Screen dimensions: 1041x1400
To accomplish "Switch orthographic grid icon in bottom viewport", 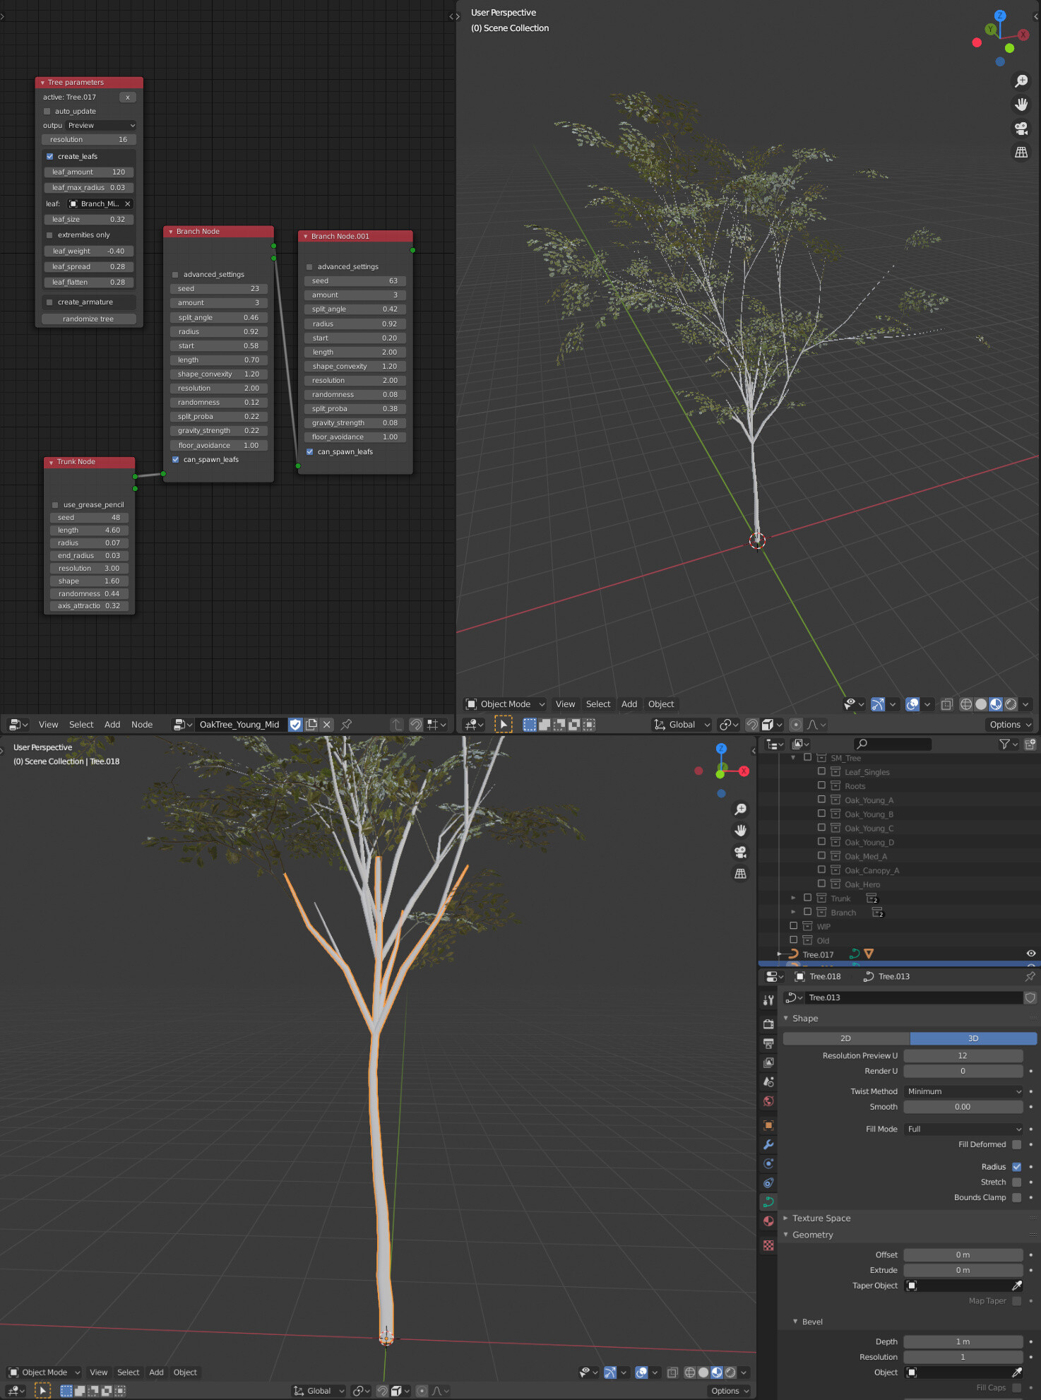I will click(740, 874).
